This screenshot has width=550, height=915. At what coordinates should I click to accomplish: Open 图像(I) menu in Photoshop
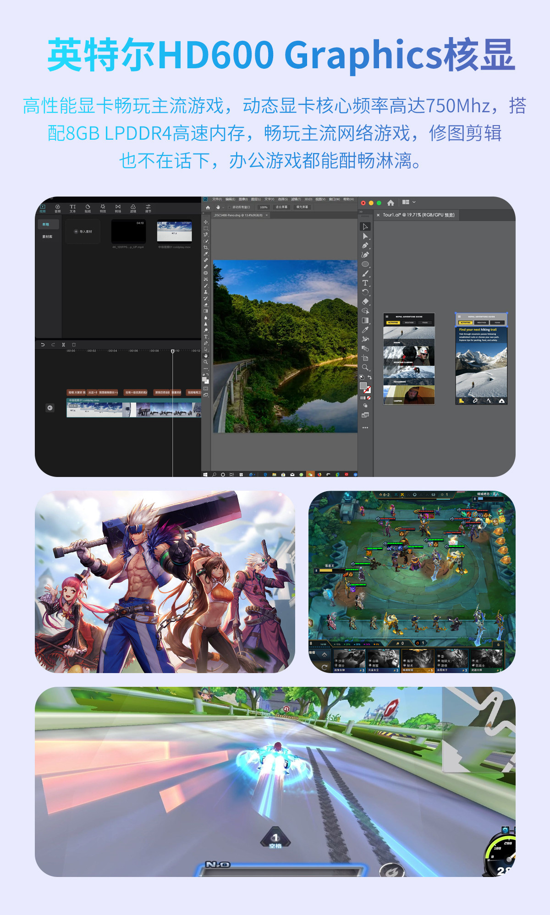click(x=243, y=199)
